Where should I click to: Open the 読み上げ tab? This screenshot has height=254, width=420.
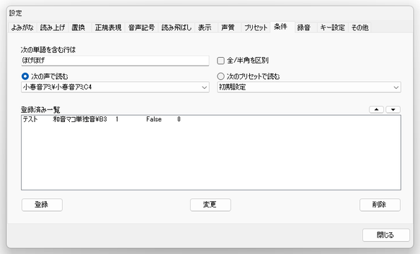click(x=52, y=28)
